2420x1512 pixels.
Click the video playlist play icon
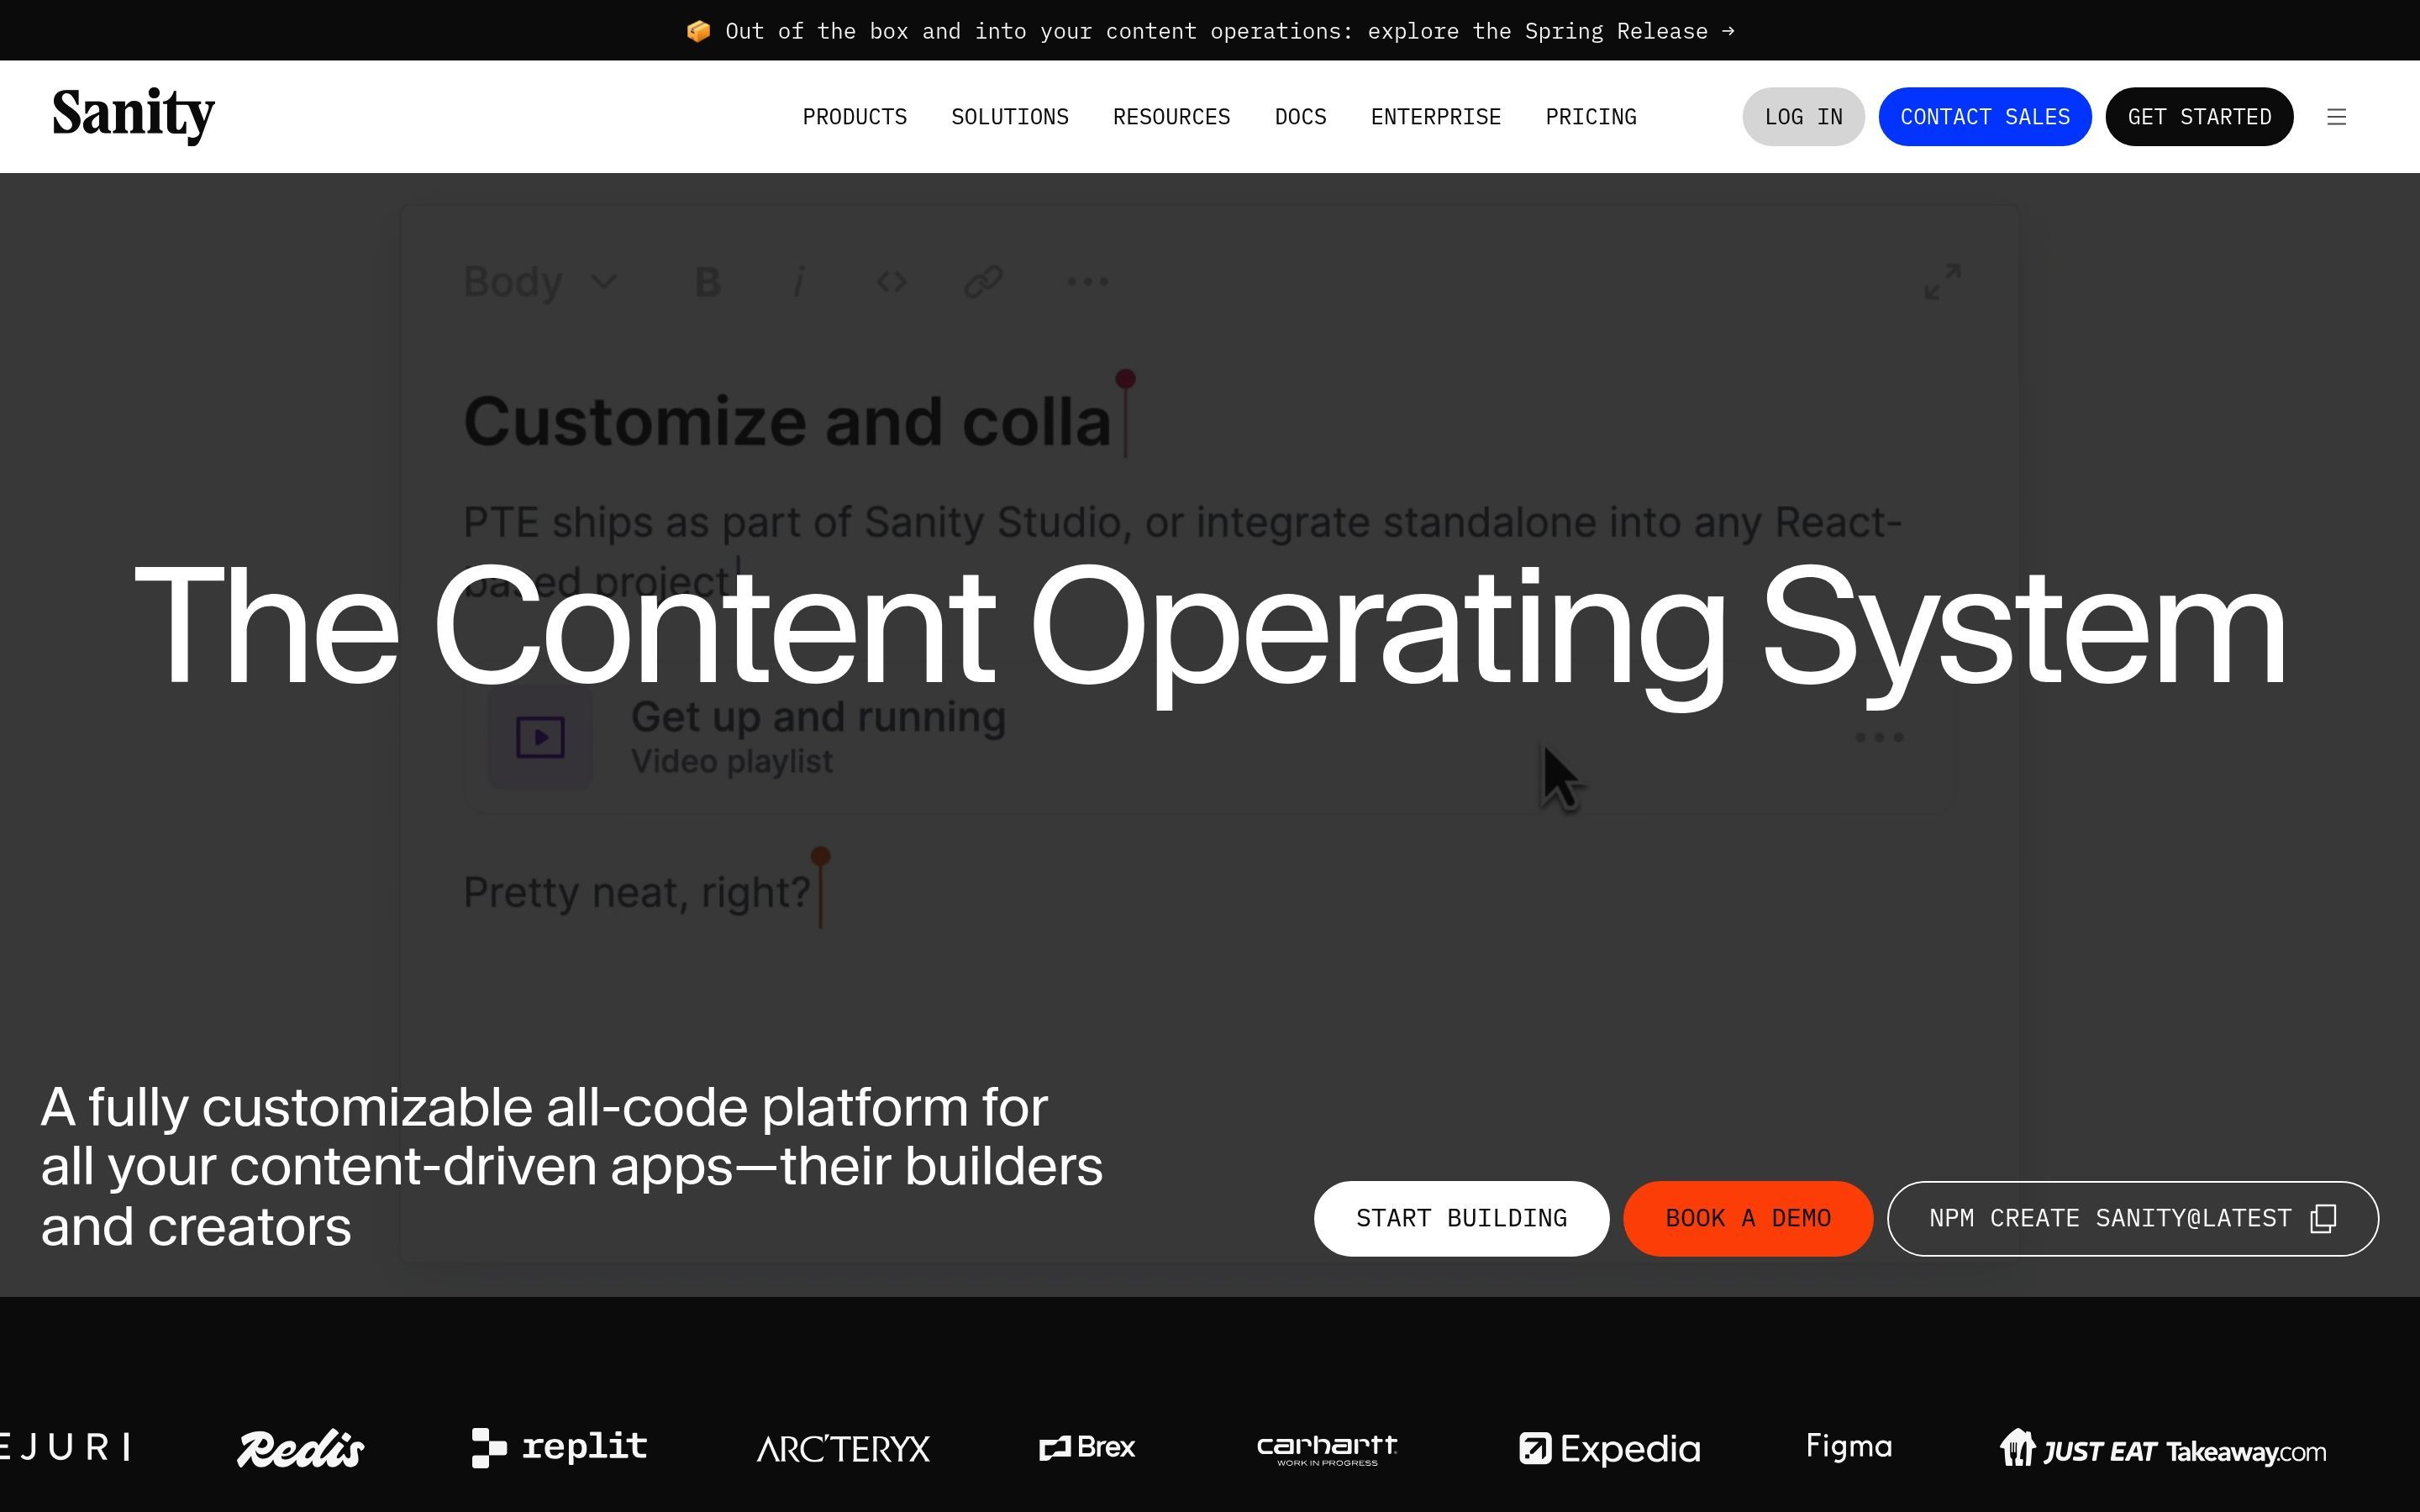click(x=540, y=738)
